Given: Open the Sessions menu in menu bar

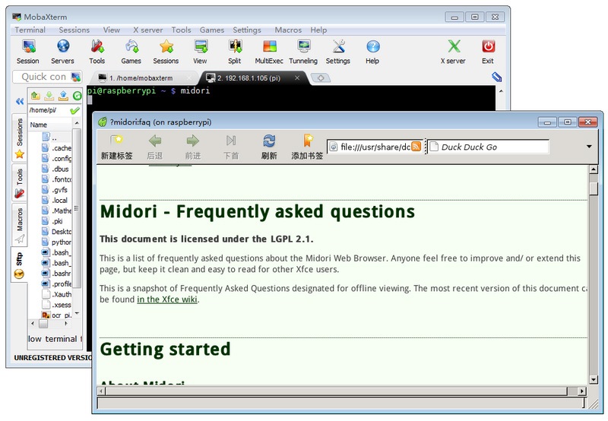Looking at the screenshot, I should tap(74, 30).
